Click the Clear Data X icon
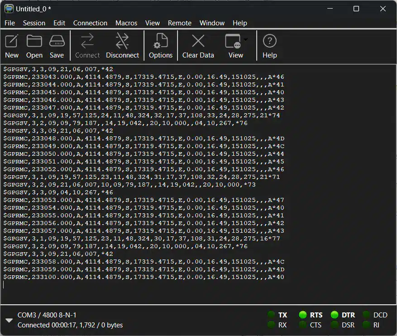The image size is (397, 336). 198,42
